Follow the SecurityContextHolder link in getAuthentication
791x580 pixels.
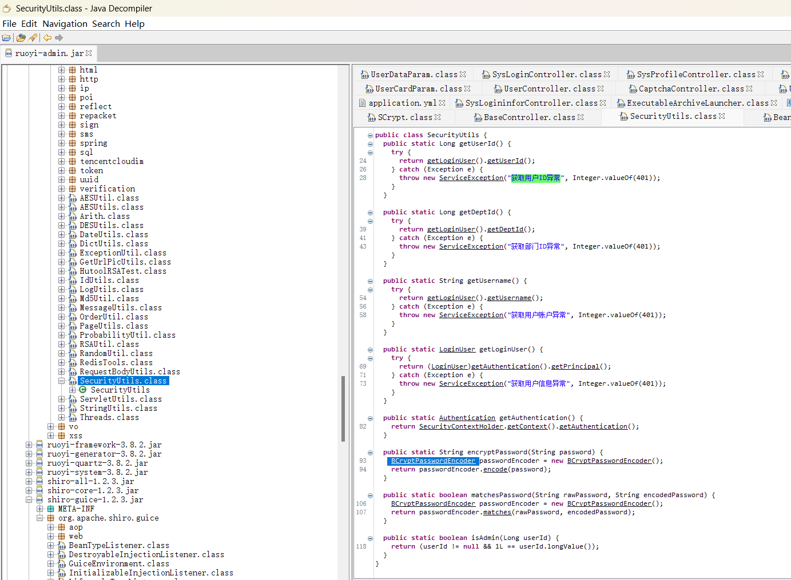point(461,426)
